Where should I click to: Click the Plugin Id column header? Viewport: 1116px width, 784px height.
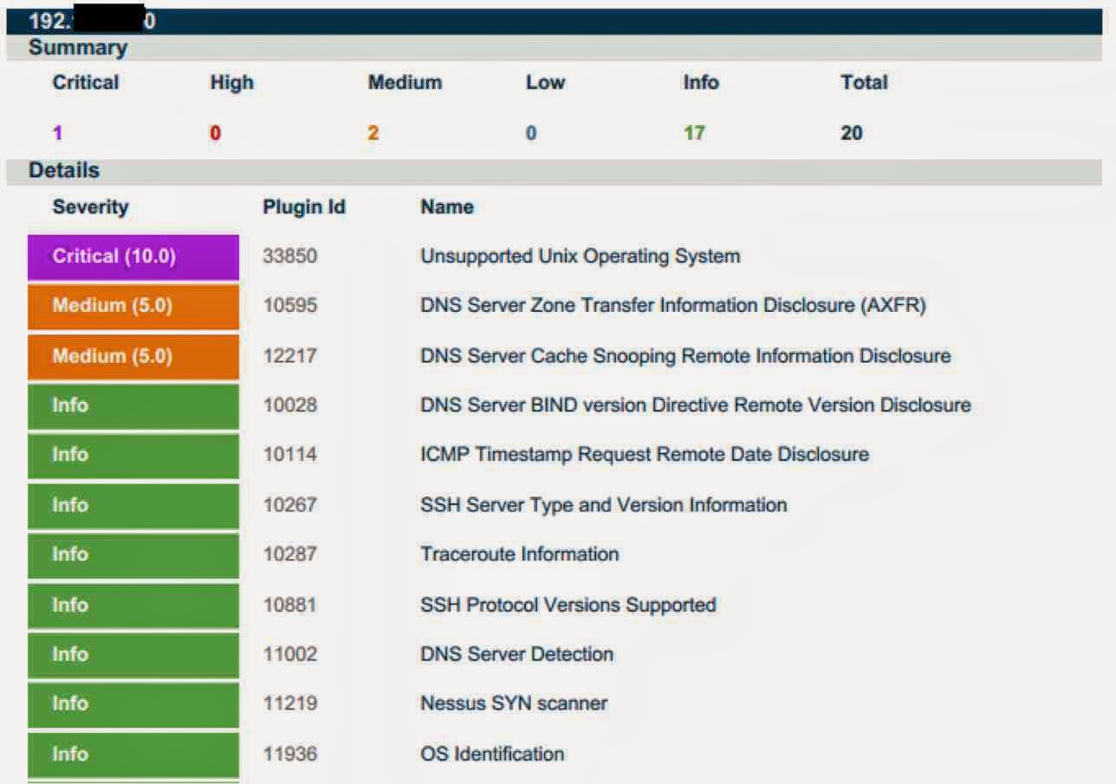303,207
